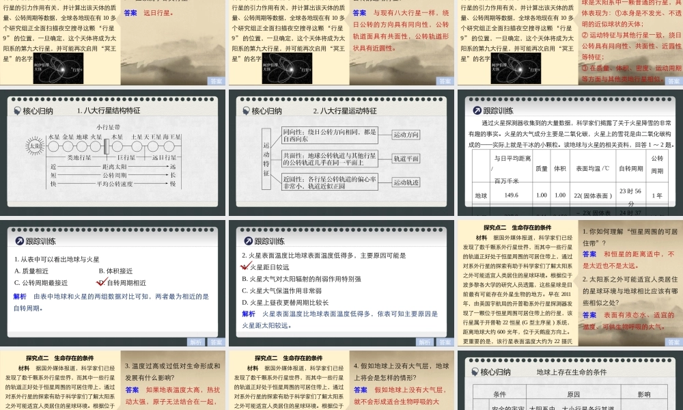Click the 解析 button on the 地球与火星 question slide
Screen dimensions: 683x410
point(196,342)
